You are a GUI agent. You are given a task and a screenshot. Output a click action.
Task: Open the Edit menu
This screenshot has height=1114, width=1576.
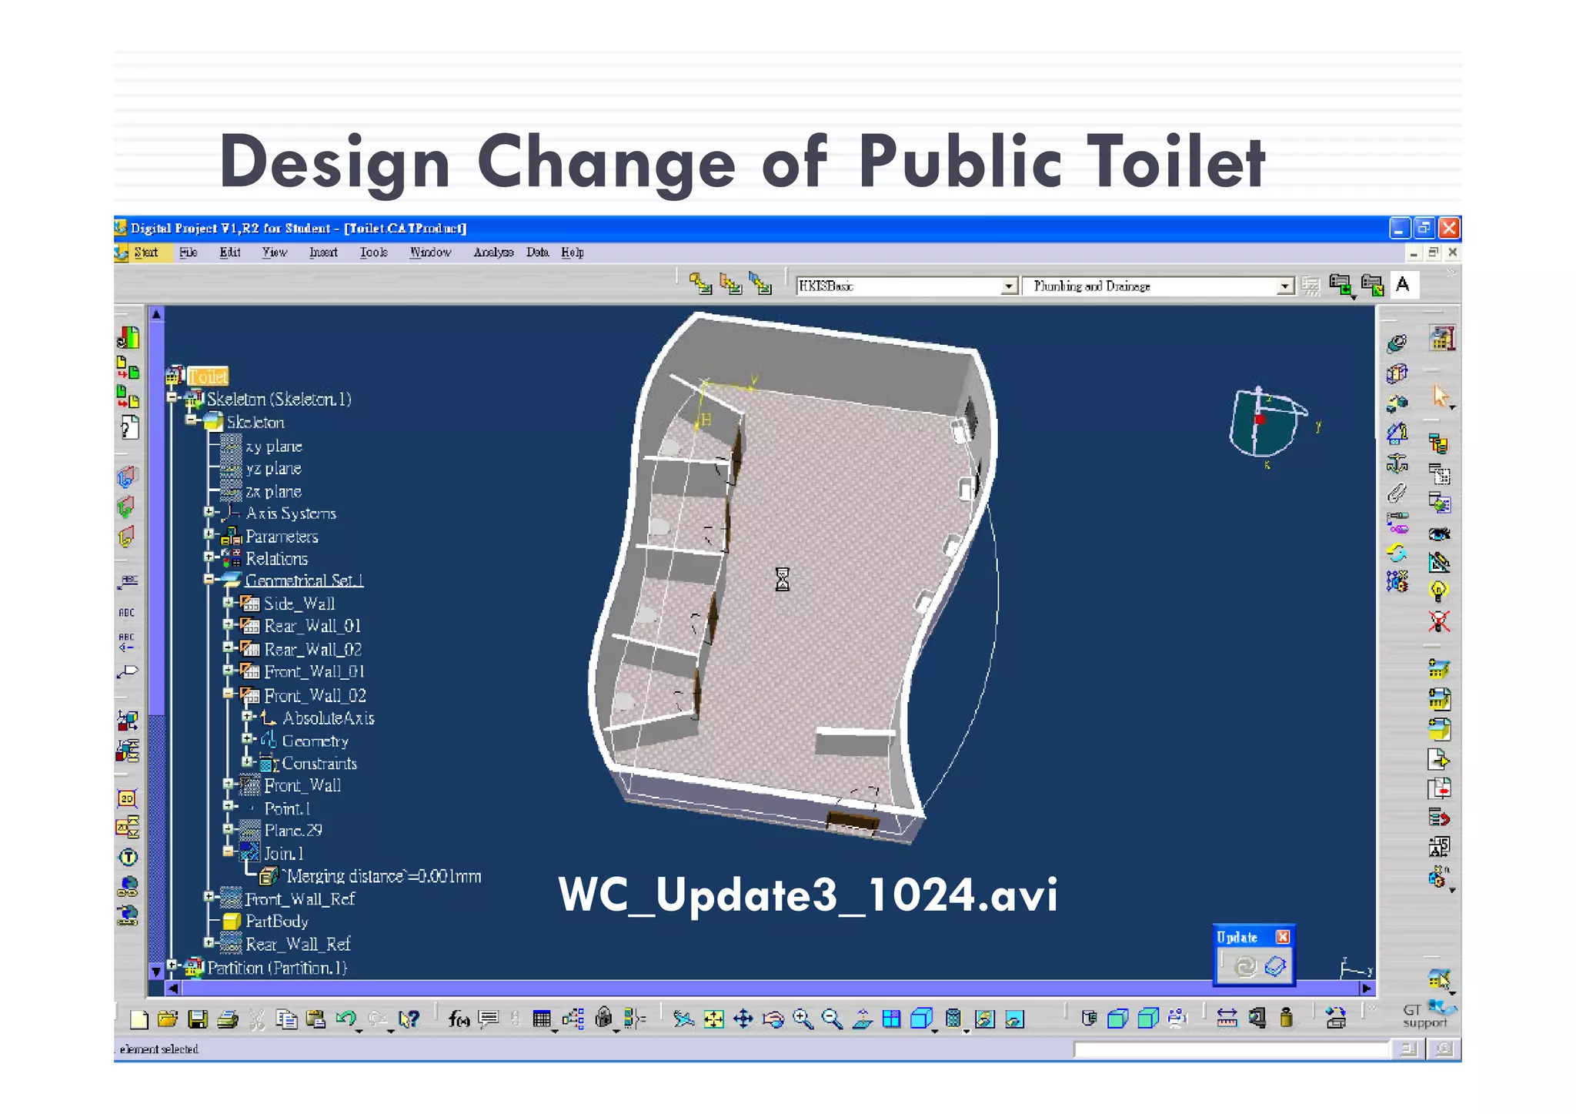[230, 253]
